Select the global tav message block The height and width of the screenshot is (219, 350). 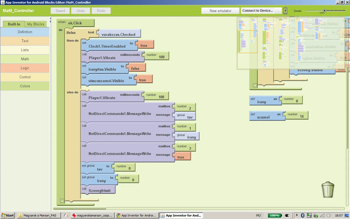[x=184, y=116]
